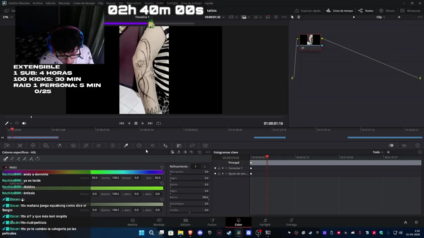Select the picker subtract tool
This screenshot has height=238, width=424.
pyautogui.click(x=12, y=159)
